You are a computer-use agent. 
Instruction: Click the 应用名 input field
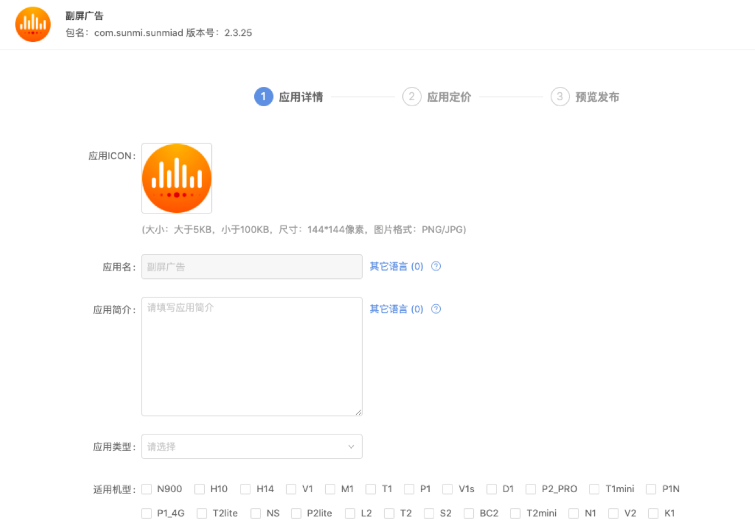251,267
